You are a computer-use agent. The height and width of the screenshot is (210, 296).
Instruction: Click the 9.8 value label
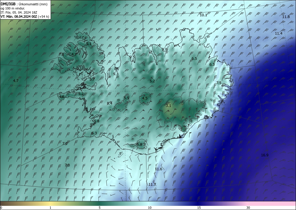pos(165,49)
